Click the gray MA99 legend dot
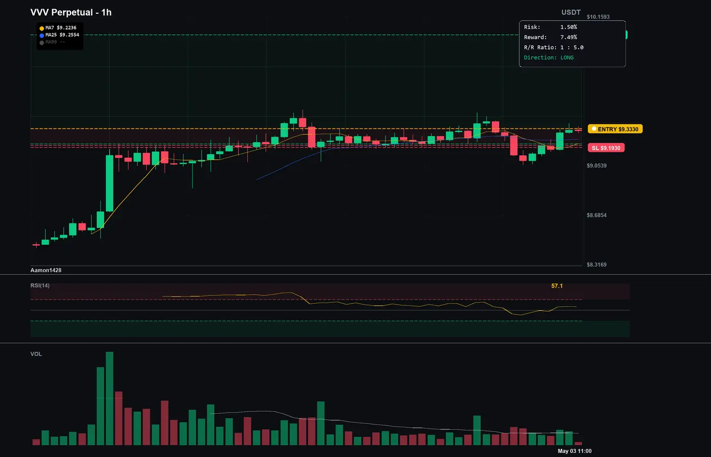 click(42, 43)
